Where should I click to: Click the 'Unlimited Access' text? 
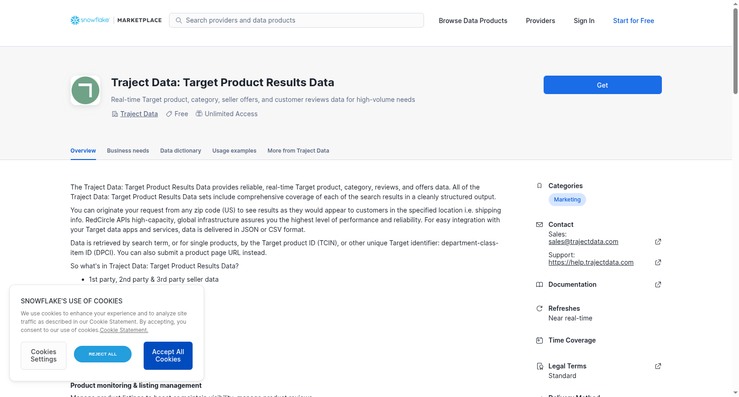click(231, 114)
